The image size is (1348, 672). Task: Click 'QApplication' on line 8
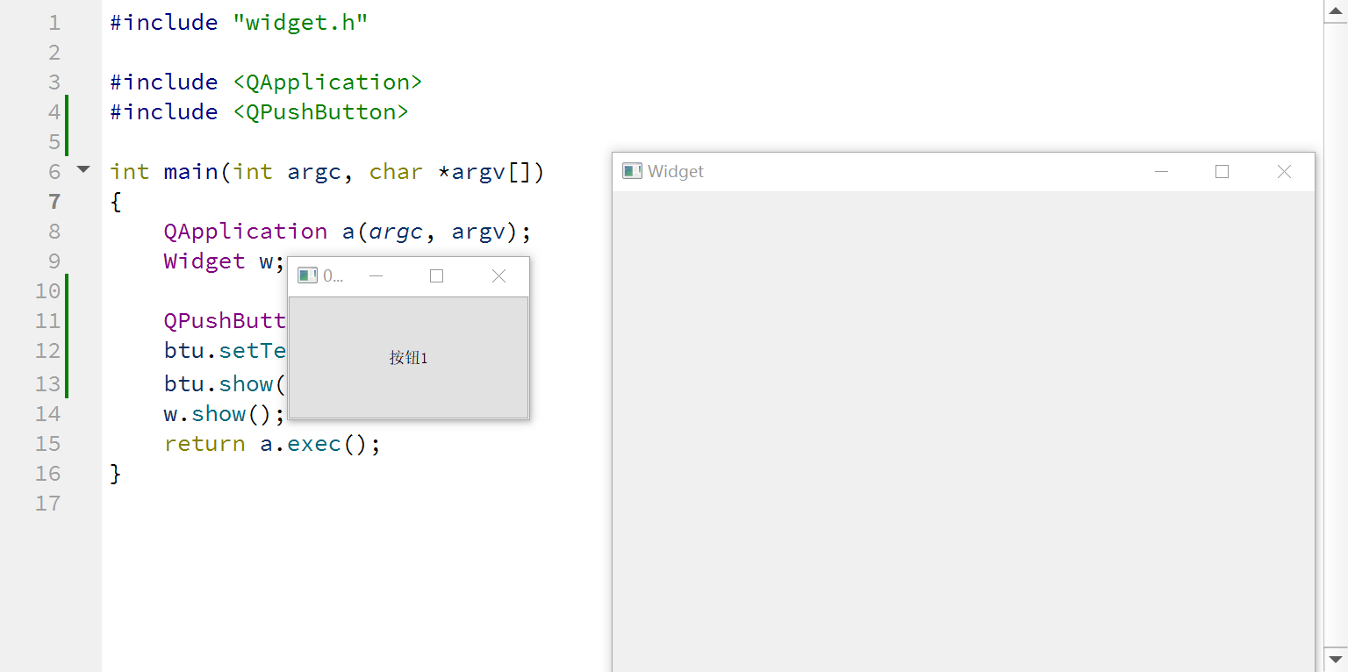[246, 231]
